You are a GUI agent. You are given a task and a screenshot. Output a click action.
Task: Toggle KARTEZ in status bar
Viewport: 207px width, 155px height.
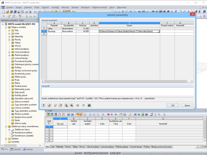pos(95,153)
